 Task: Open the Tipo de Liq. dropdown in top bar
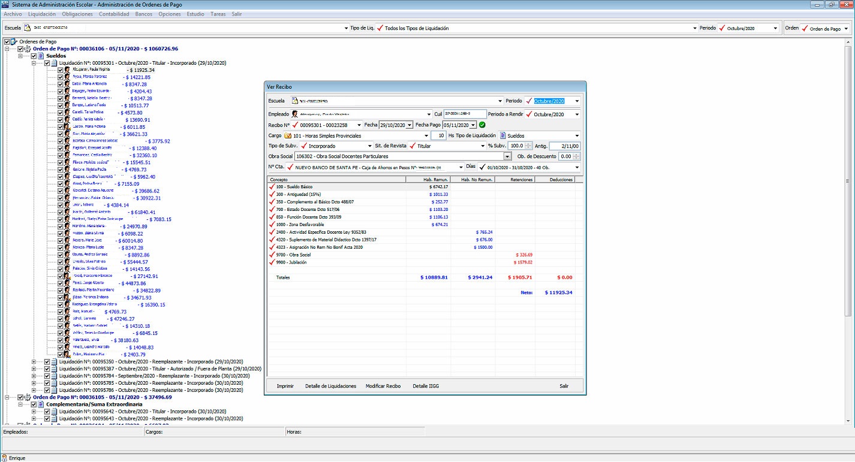pyautogui.click(x=694, y=28)
